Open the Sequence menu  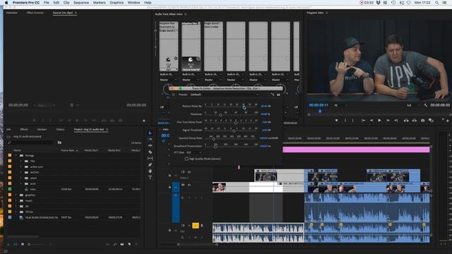pos(81,3)
